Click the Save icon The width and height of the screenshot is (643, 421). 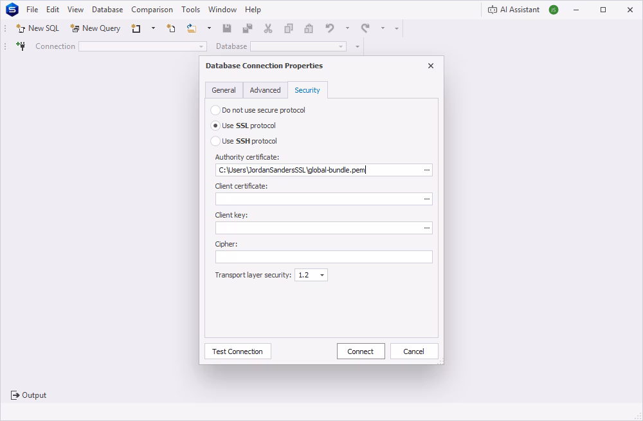point(227,28)
